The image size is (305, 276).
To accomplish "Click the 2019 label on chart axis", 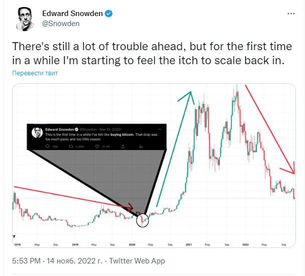I will (x=75, y=244).
